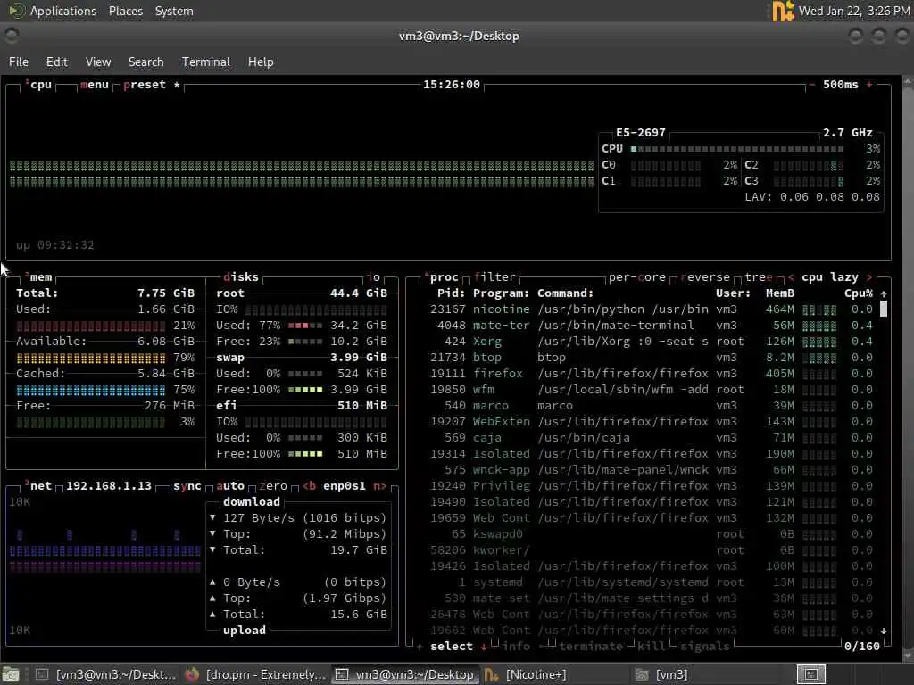Increase update interval with plus sign
The image size is (914, 685).
(869, 85)
